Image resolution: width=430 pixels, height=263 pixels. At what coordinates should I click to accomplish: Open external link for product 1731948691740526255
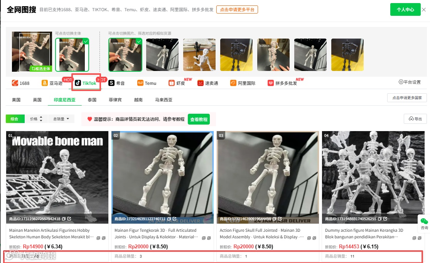pos(385,219)
